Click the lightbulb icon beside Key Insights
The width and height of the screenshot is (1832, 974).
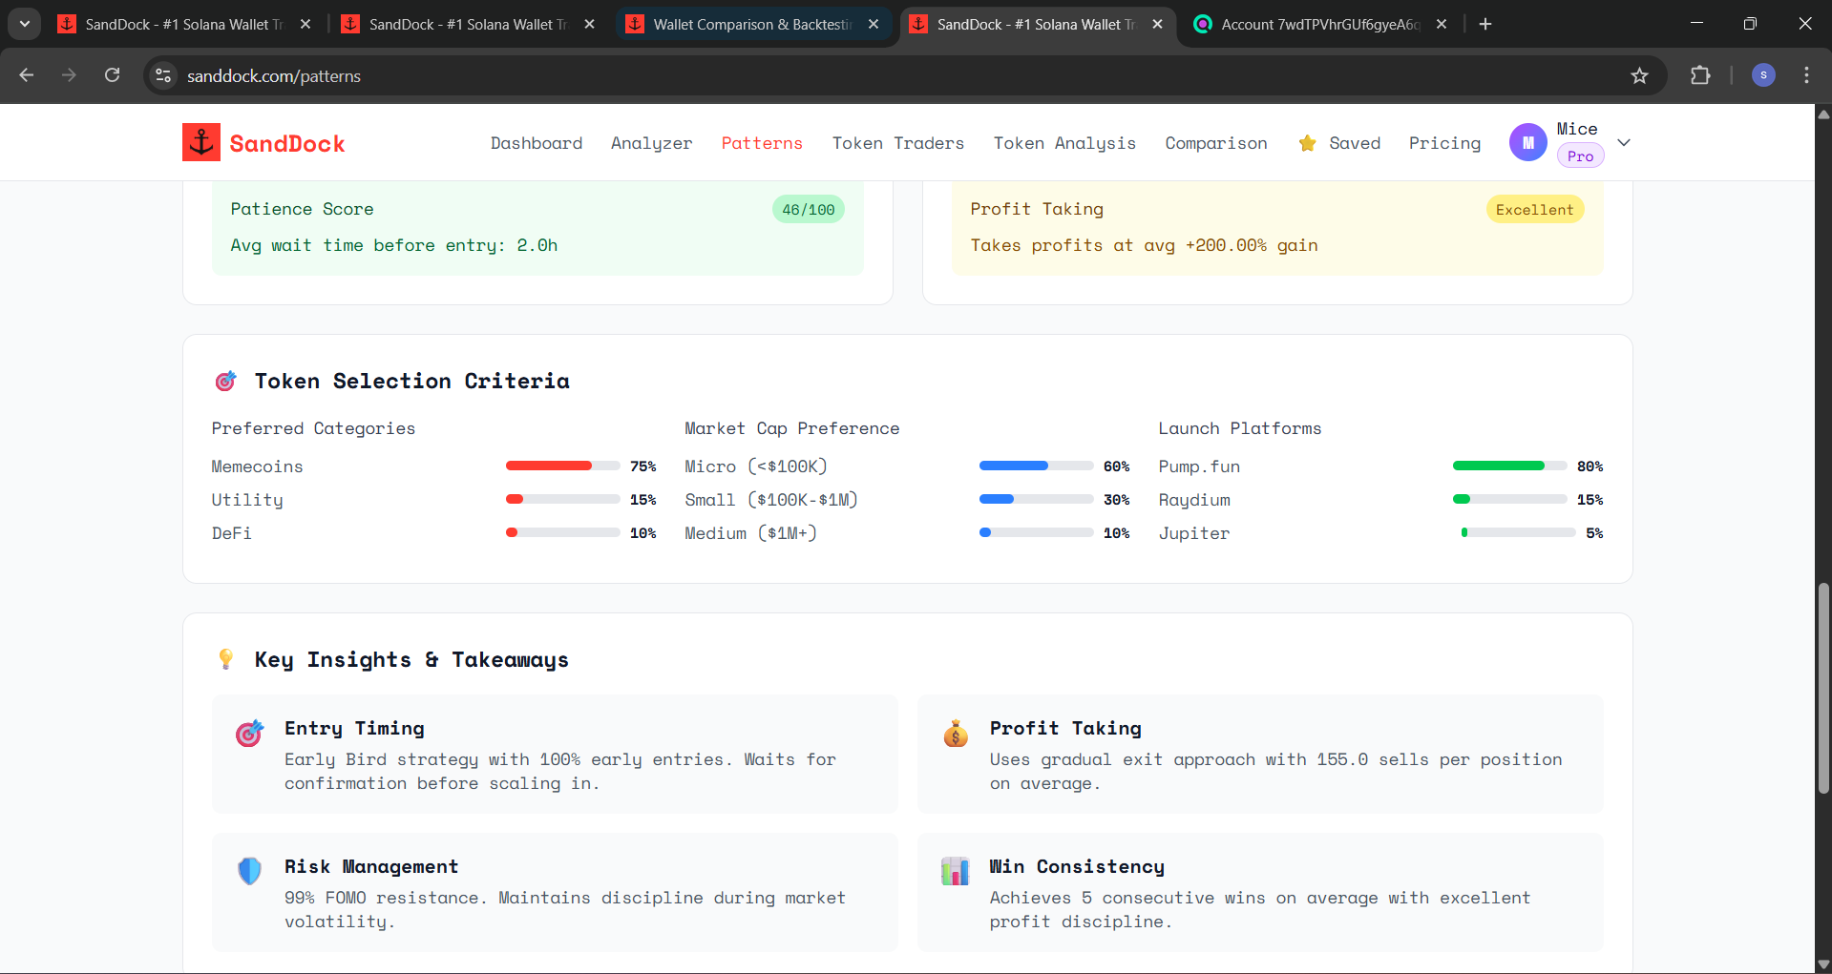point(226,659)
